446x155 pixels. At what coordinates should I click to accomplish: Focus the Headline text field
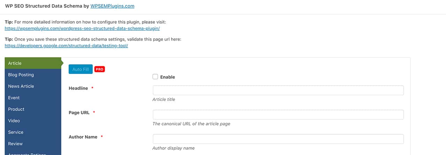tap(278, 90)
